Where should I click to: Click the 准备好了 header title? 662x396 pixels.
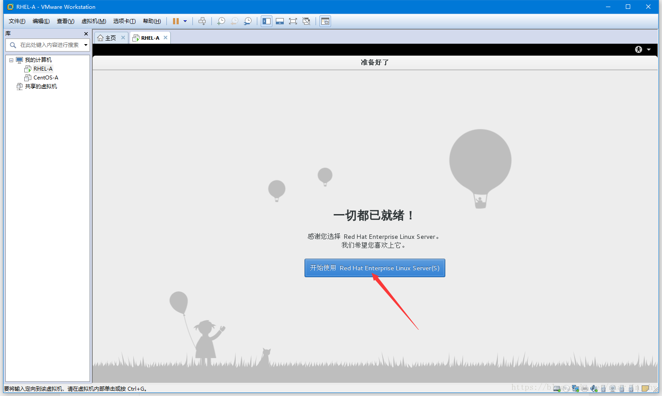point(375,62)
